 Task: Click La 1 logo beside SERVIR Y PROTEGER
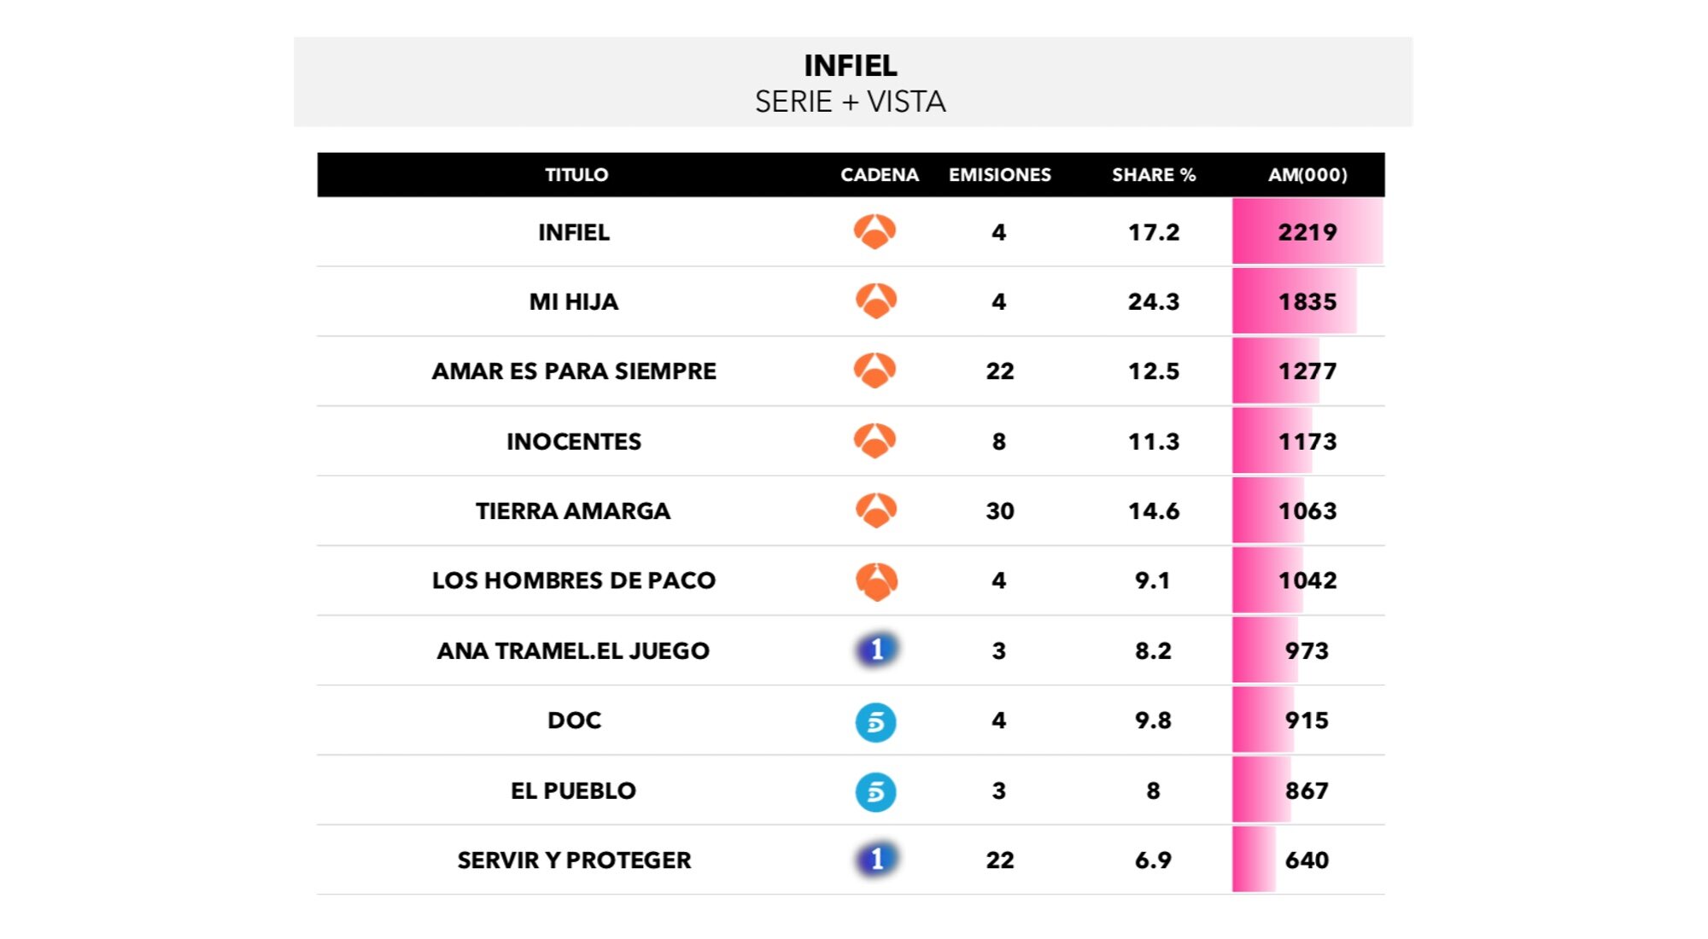[x=876, y=859]
